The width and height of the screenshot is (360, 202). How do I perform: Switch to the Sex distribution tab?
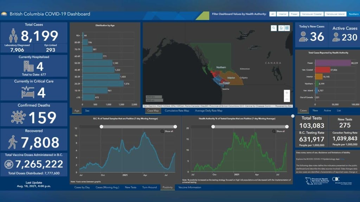(x=87, y=110)
